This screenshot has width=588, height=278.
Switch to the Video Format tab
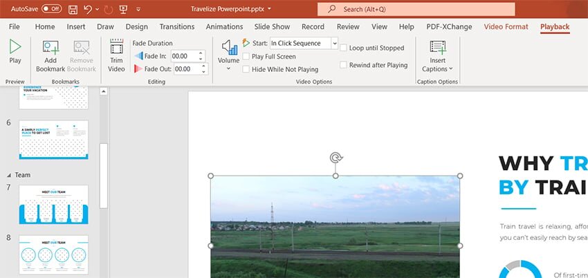[x=507, y=27]
